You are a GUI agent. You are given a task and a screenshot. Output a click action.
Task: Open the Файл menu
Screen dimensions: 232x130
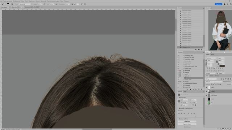(x=1, y=1)
